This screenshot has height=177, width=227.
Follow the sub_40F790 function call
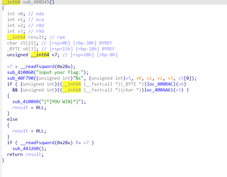(20, 78)
